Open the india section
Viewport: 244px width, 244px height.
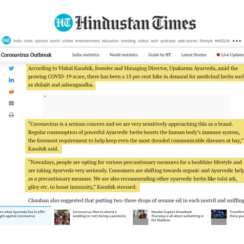point(18,41)
